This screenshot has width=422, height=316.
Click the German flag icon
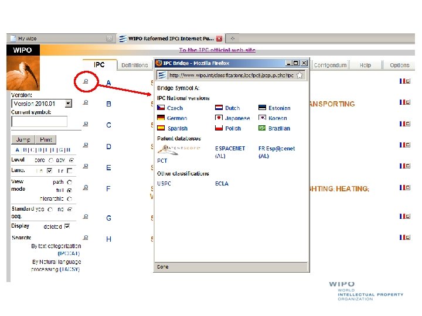tap(161, 118)
